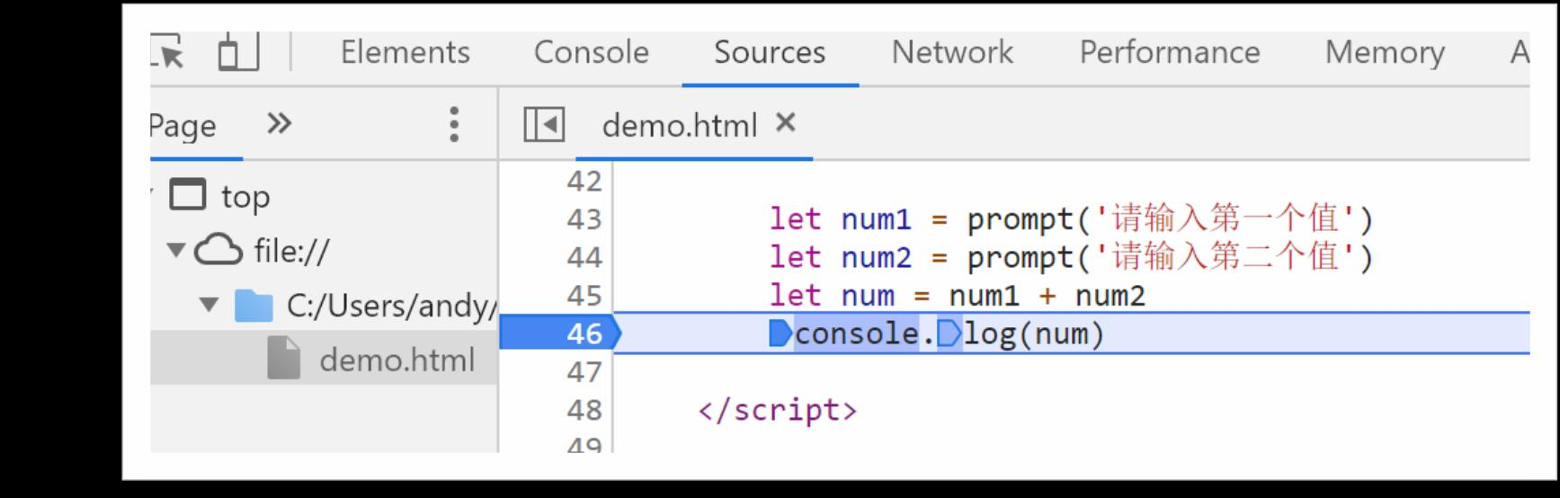1560x498 pixels.
Task: Click the cloud file:// origin icon
Action: [218, 251]
